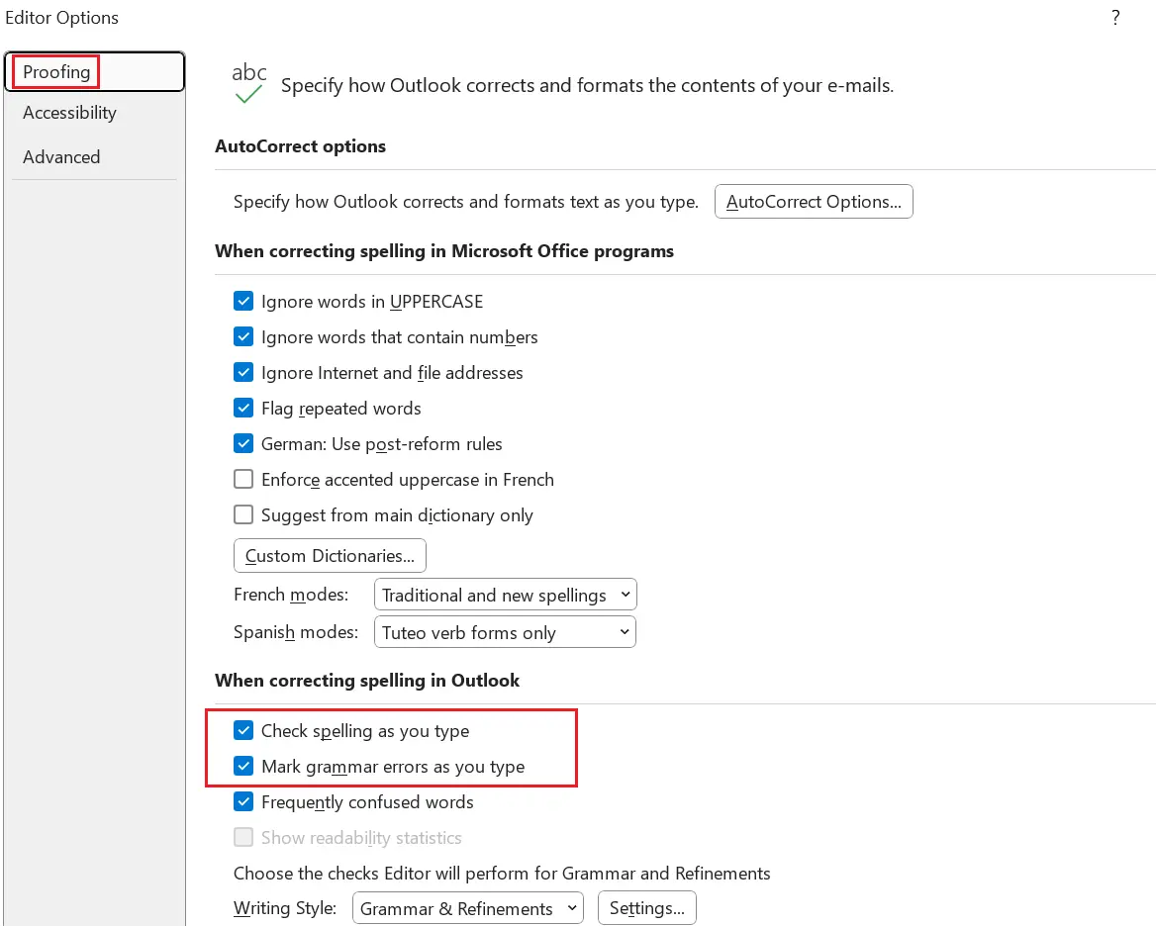Click the AutoCorrect options heading

[x=300, y=146]
